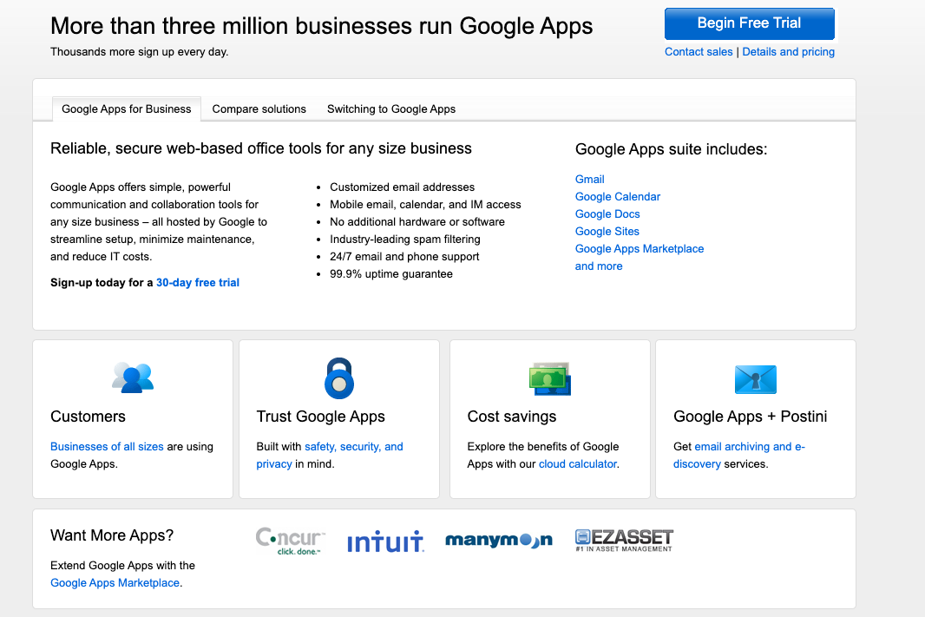Open the Google Calendar link
The image size is (925, 617).
618,196
